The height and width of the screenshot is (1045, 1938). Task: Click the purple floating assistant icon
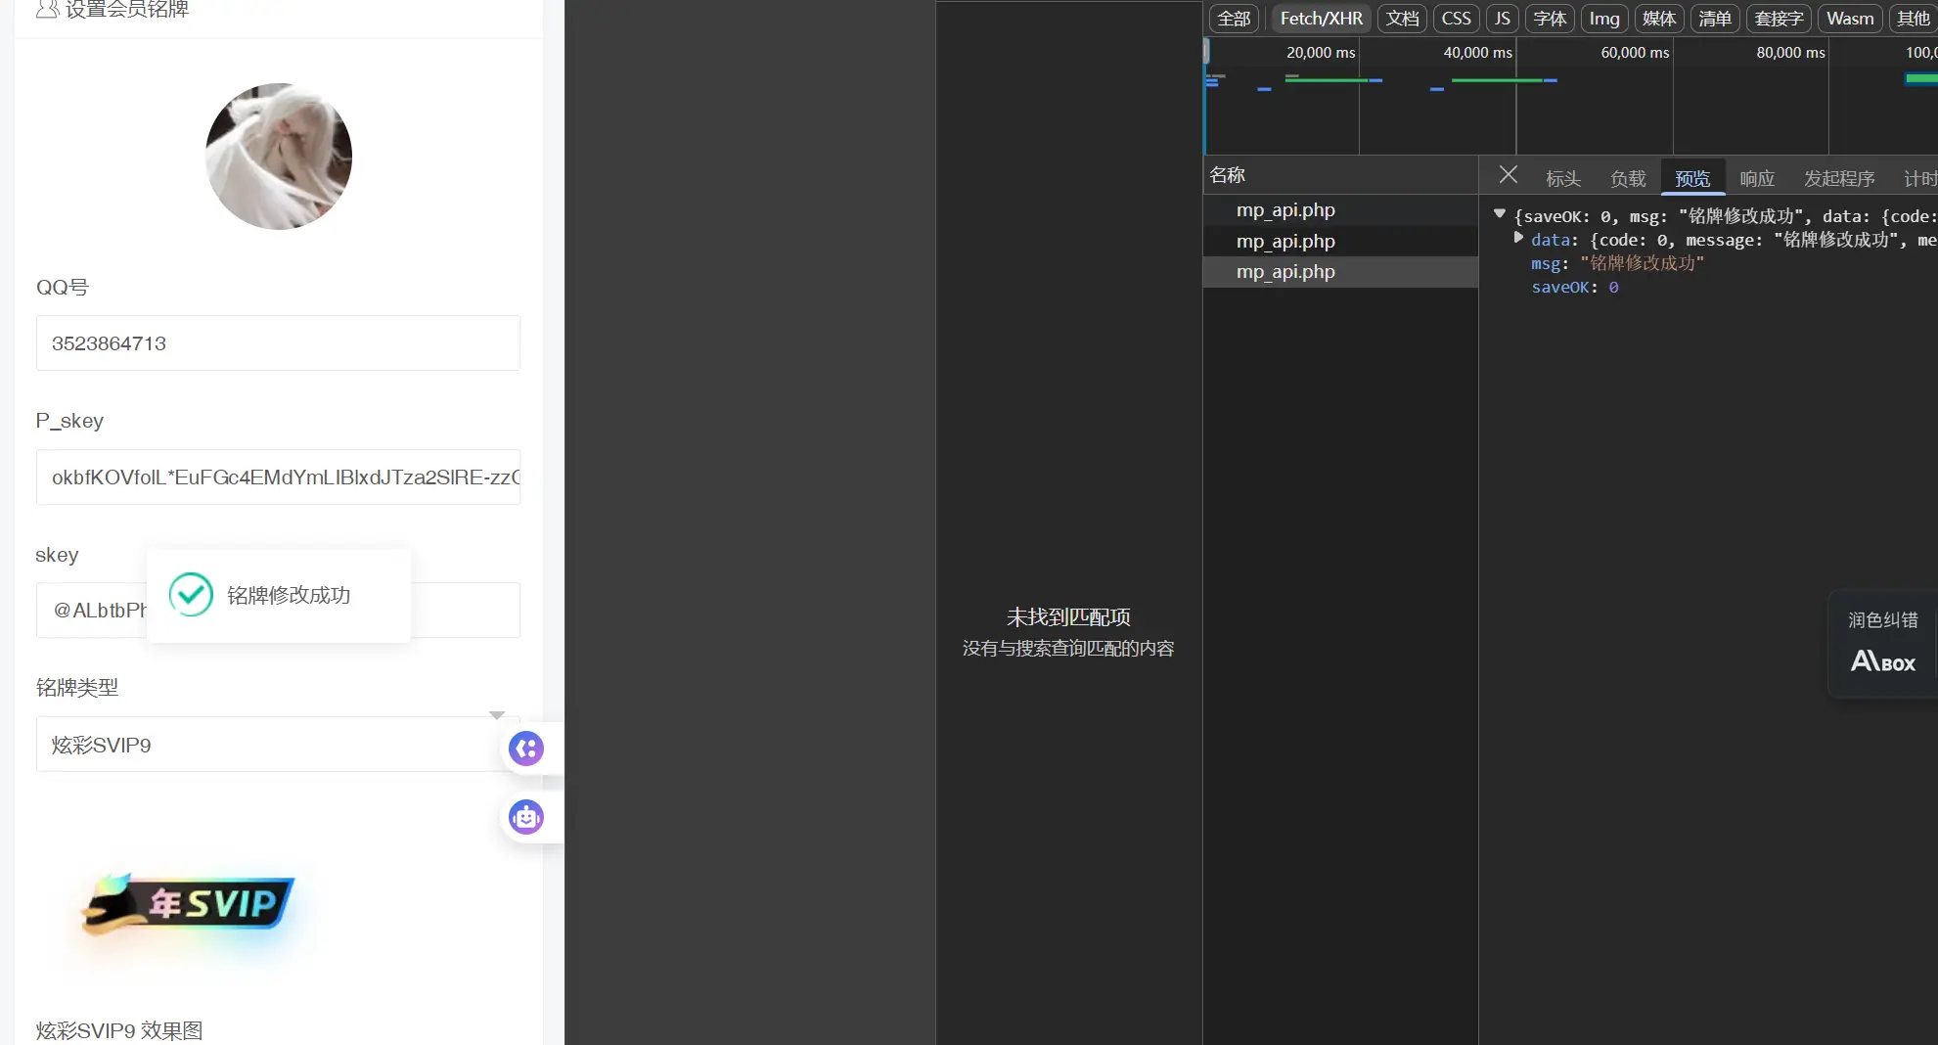526,749
